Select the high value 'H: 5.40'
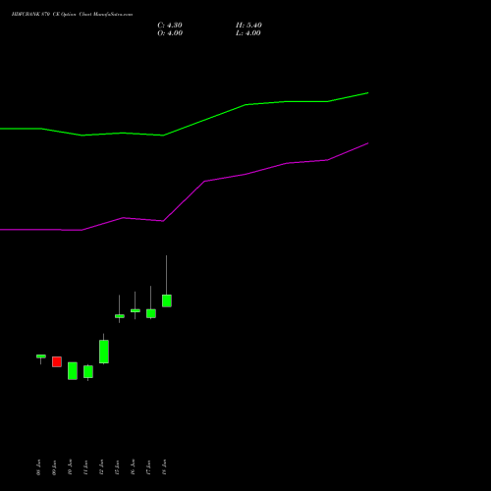 [248, 26]
